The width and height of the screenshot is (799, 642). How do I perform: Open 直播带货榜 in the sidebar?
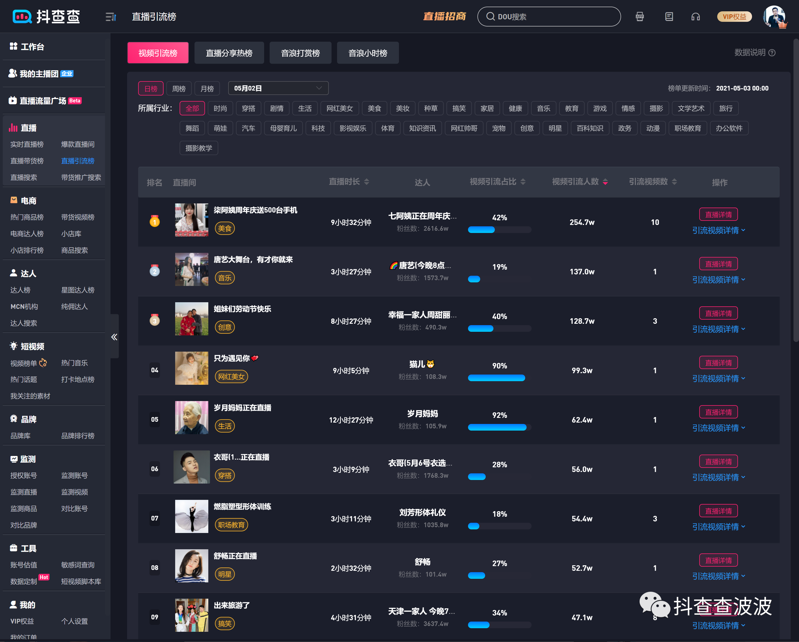27,161
